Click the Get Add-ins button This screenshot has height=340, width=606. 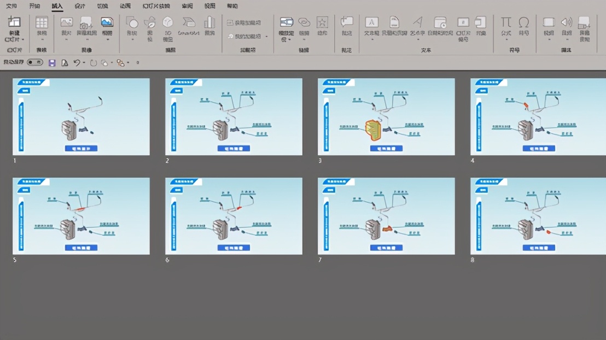pyautogui.click(x=243, y=23)
